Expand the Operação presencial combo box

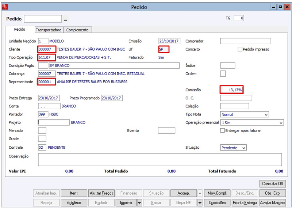281,123
